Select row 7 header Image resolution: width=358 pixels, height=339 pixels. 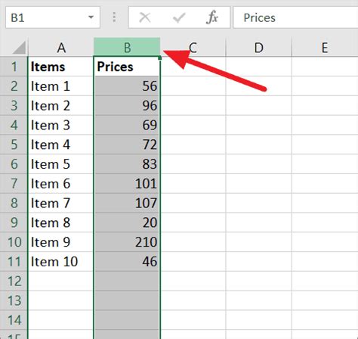14,184
